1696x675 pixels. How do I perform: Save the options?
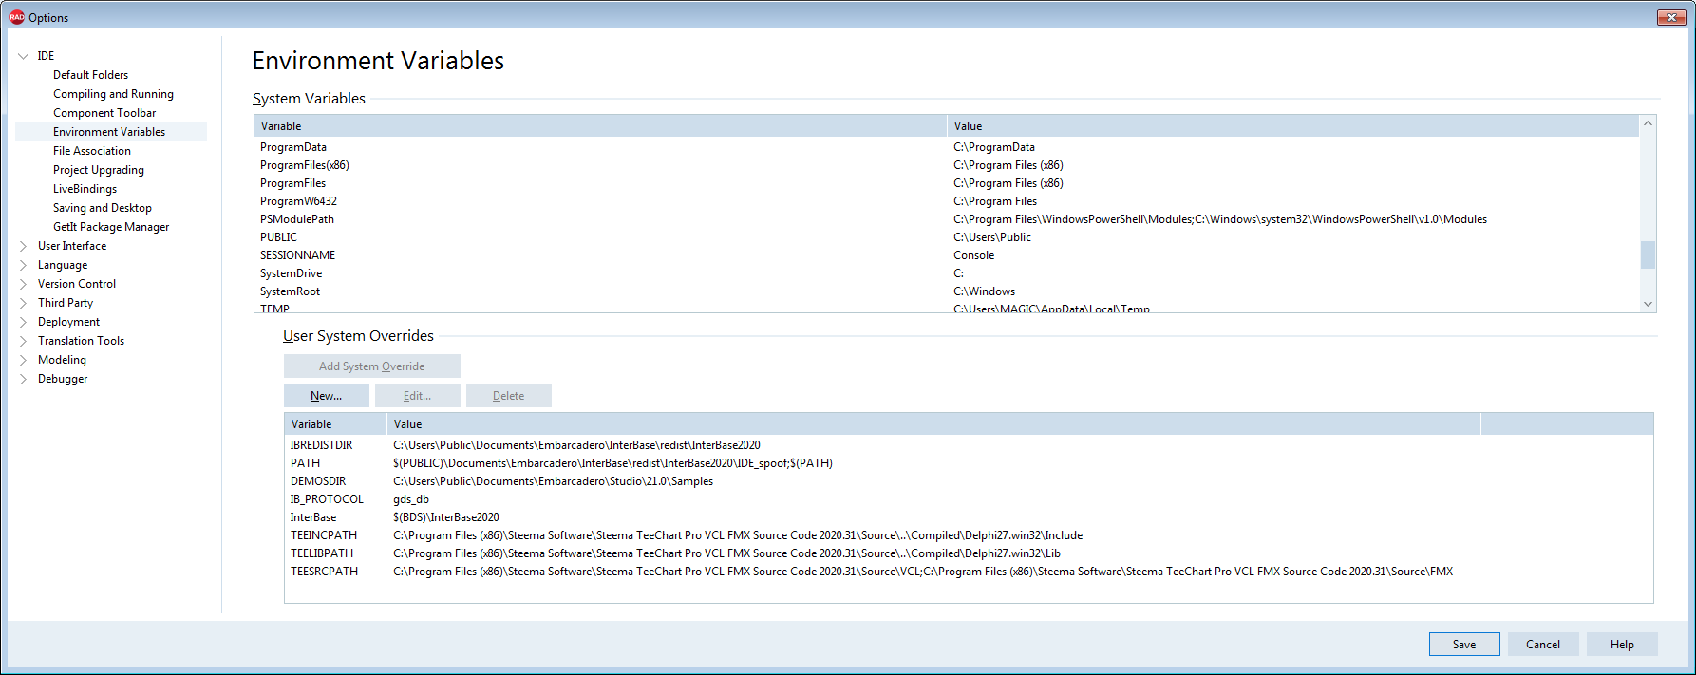1464,645
